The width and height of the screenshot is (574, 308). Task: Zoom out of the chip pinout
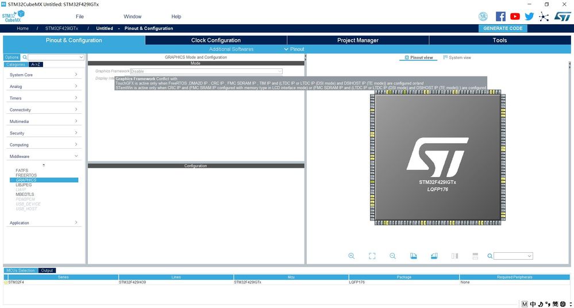point(392,256)
